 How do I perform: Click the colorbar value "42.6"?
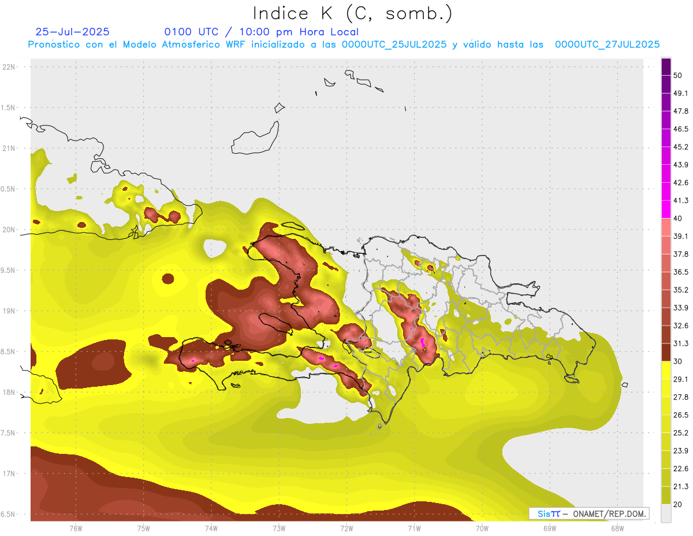point(681,183)
